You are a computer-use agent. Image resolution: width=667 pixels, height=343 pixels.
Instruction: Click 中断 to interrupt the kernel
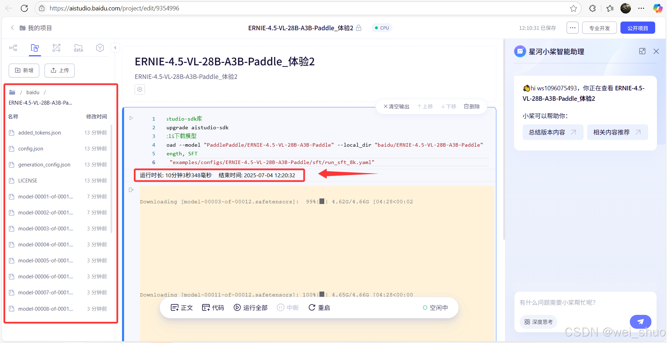coord(288,308)
